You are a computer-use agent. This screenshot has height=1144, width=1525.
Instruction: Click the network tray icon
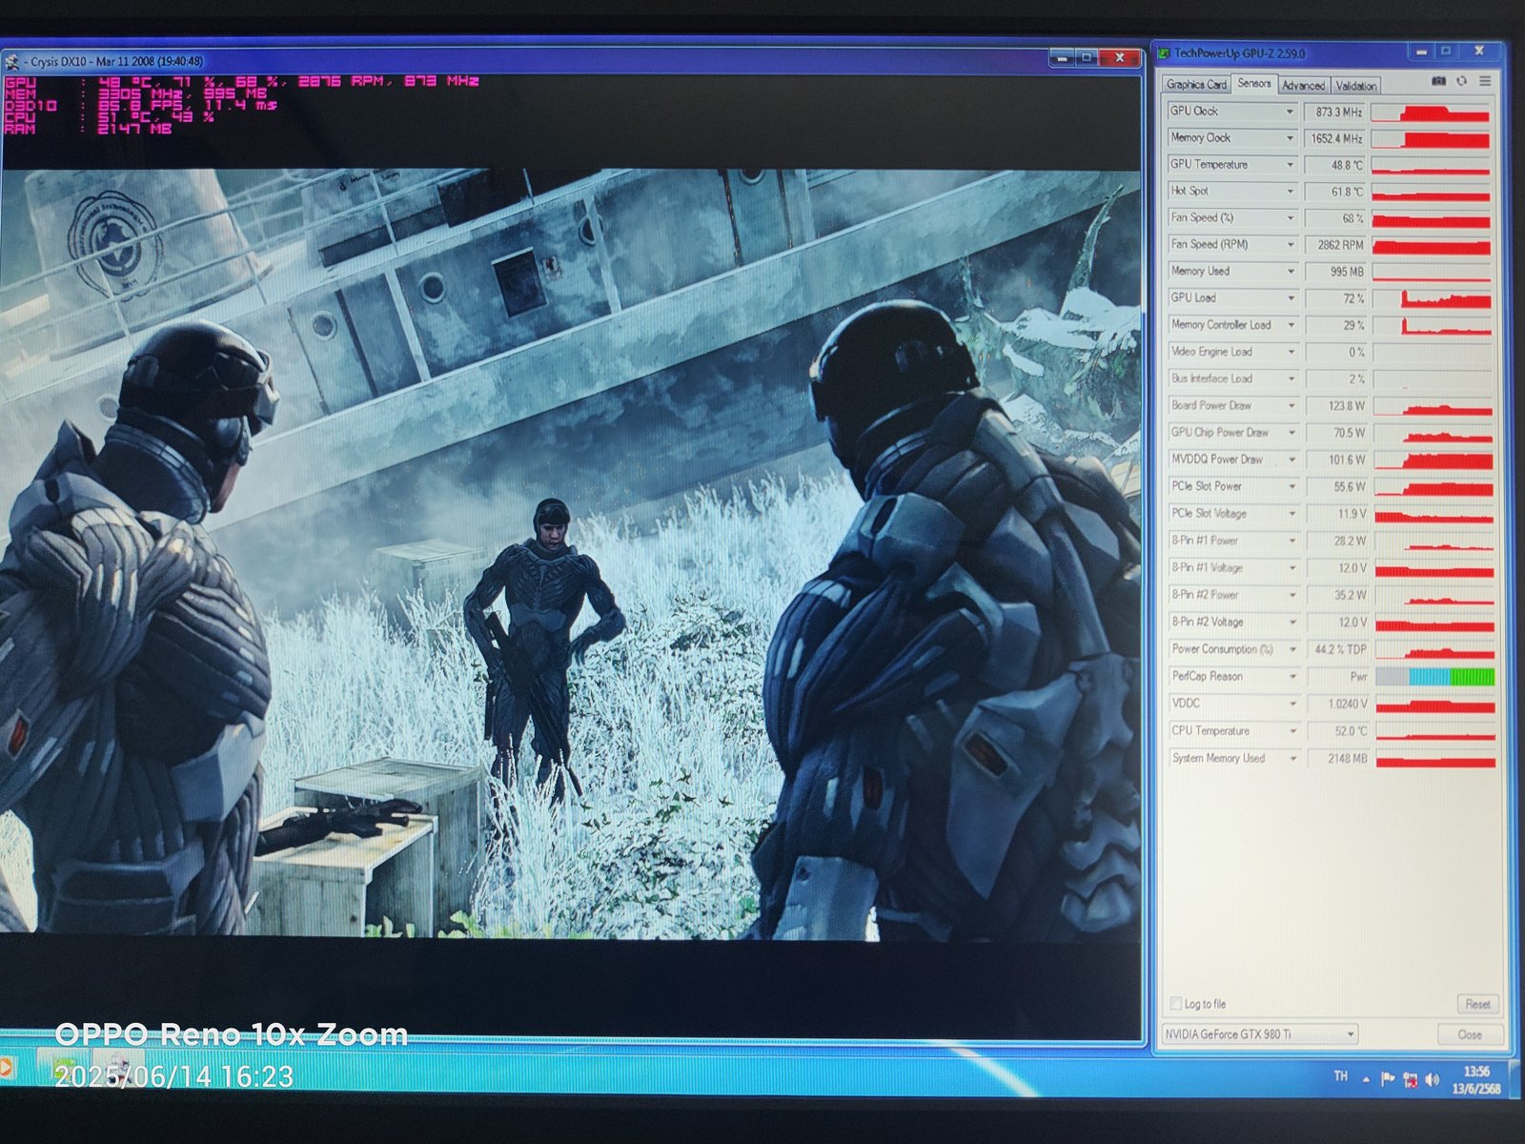1410,1080
